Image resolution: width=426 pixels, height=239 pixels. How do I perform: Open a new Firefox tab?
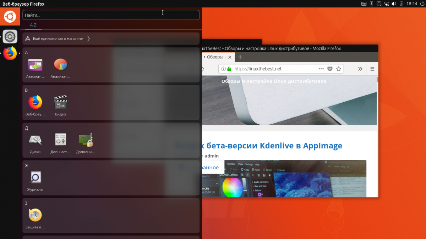(240, 57)
